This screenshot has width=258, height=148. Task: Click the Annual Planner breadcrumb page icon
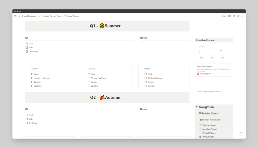tap(65, 16)
